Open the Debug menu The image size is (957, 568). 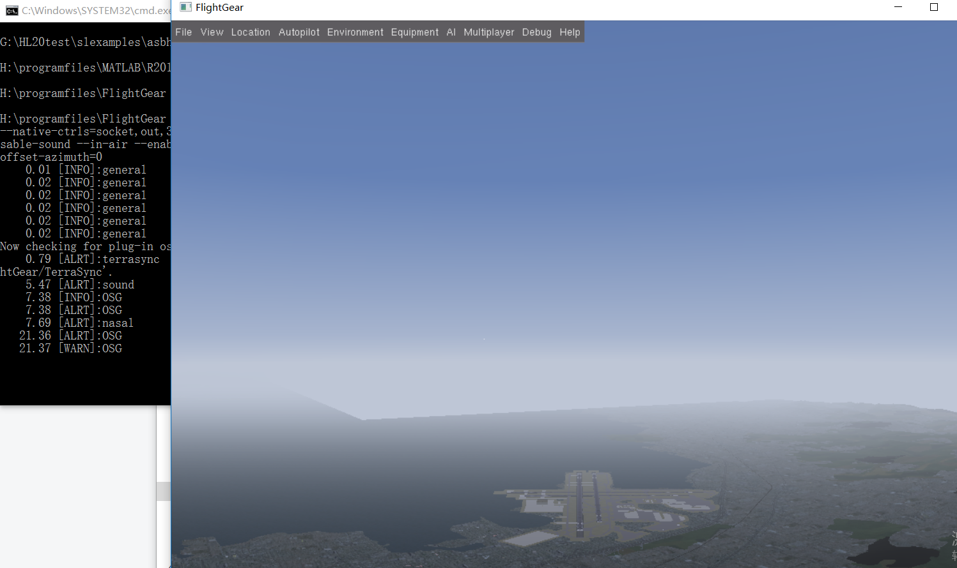(536, 31)
